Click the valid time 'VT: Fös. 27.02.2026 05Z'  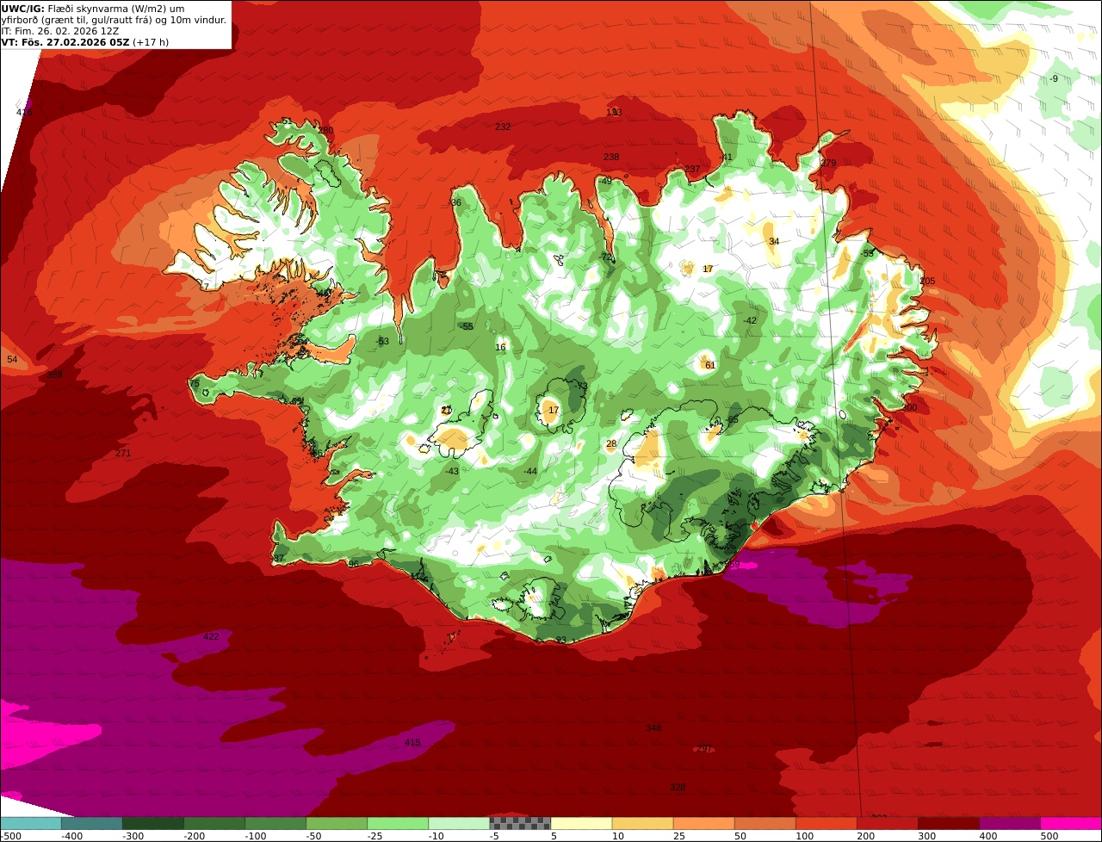65,42
